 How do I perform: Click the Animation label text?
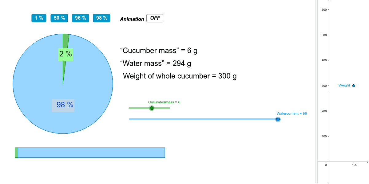click(x=132, y=19)
